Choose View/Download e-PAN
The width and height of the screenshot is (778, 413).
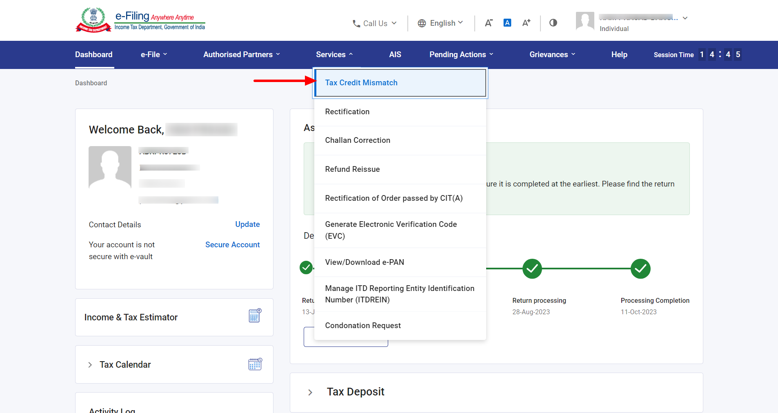pos(400,262)
